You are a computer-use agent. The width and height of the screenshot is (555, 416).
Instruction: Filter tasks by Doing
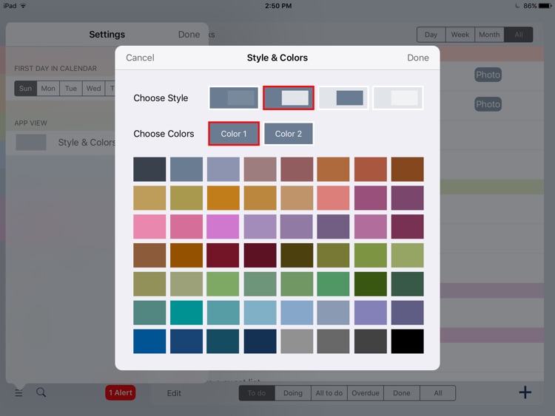point(293,393)
